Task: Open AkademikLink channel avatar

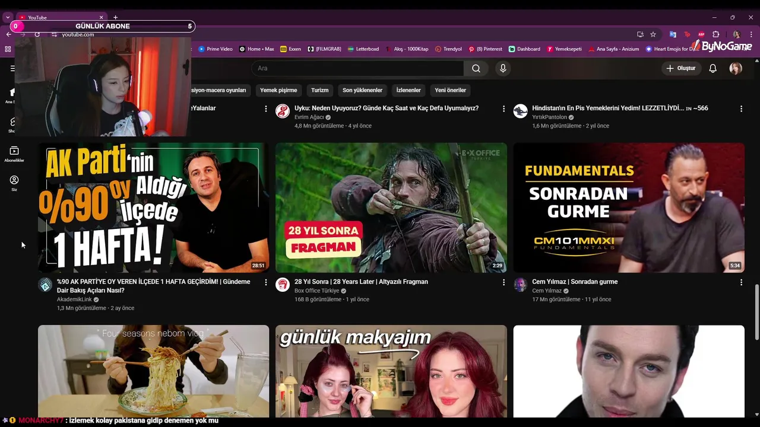Action: click(45, 285)
